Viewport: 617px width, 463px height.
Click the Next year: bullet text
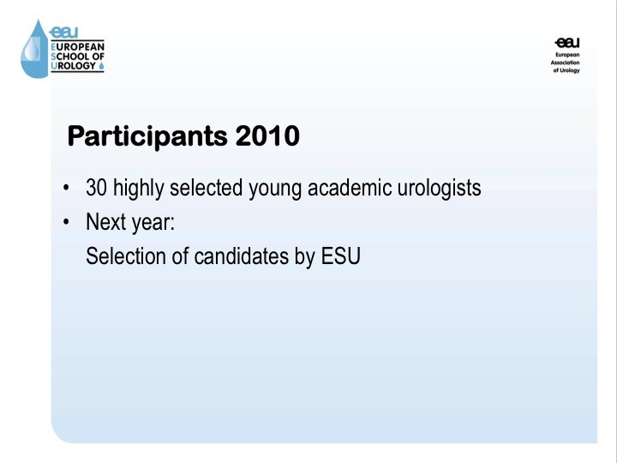(130, 222)
